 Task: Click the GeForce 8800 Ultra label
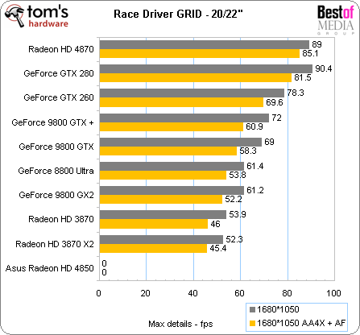pyautogui.click(x=56, y=171)
